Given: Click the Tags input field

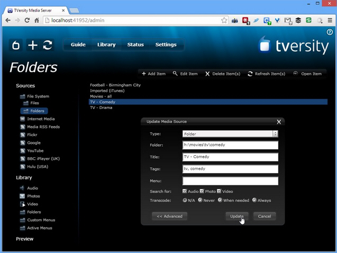Looking at the screenshot, I should click(230, 169).
